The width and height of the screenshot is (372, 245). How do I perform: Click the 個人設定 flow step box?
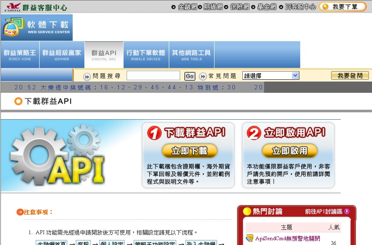click(x=112, y=243)
